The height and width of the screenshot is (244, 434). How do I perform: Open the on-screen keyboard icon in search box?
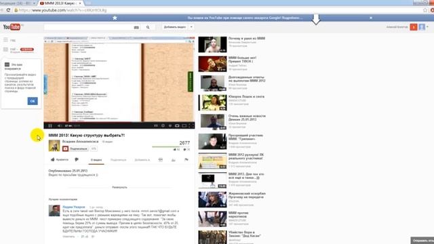pos(136,27)
